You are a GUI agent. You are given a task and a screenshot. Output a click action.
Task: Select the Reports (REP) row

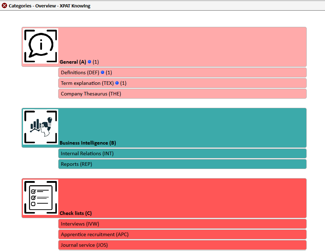[x=182, y=164]
